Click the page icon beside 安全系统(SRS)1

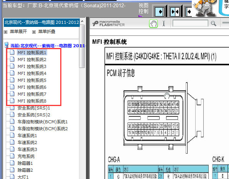pos(12,108)
